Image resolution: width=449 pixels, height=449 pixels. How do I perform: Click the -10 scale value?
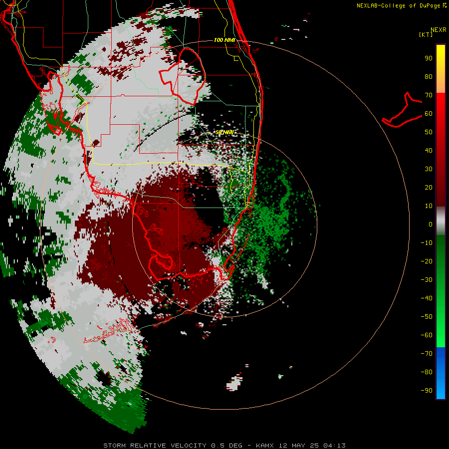pyautogui.click(x=427, y=243)
